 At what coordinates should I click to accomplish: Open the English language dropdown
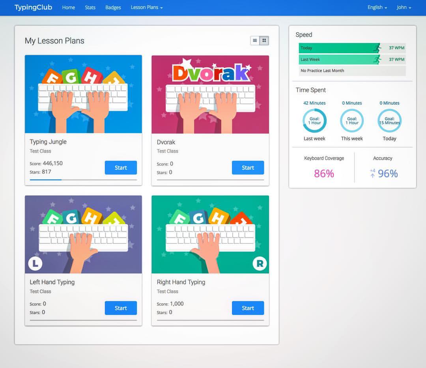pyautogui.click(x=377, y=7)
